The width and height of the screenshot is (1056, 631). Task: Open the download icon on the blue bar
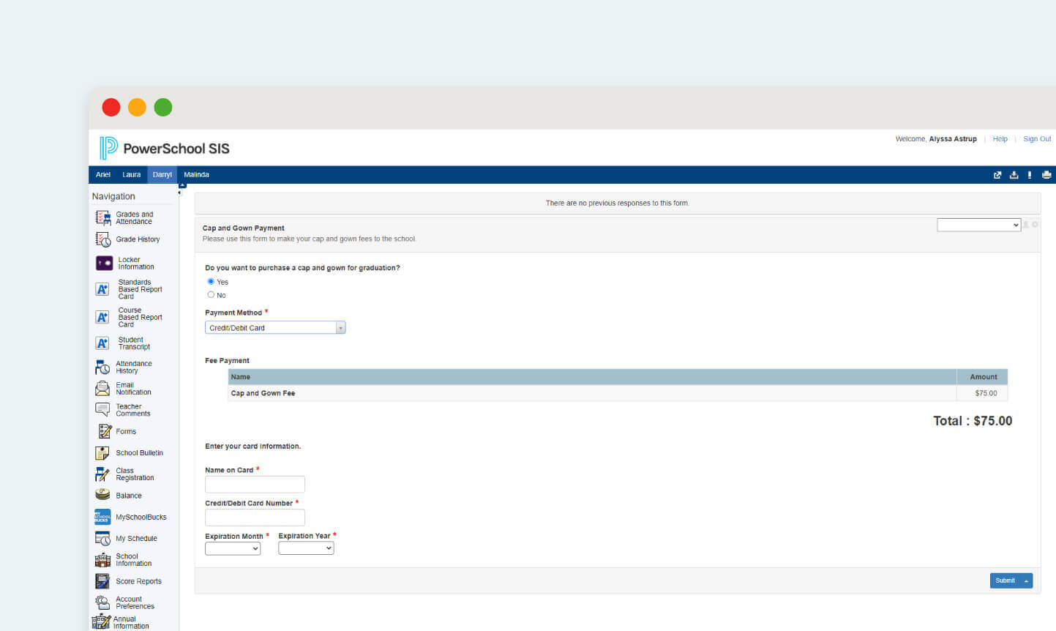1014,174
